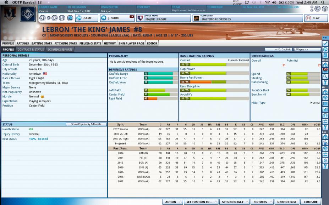Click Show Popularity & Morale button

click(86, 124)
